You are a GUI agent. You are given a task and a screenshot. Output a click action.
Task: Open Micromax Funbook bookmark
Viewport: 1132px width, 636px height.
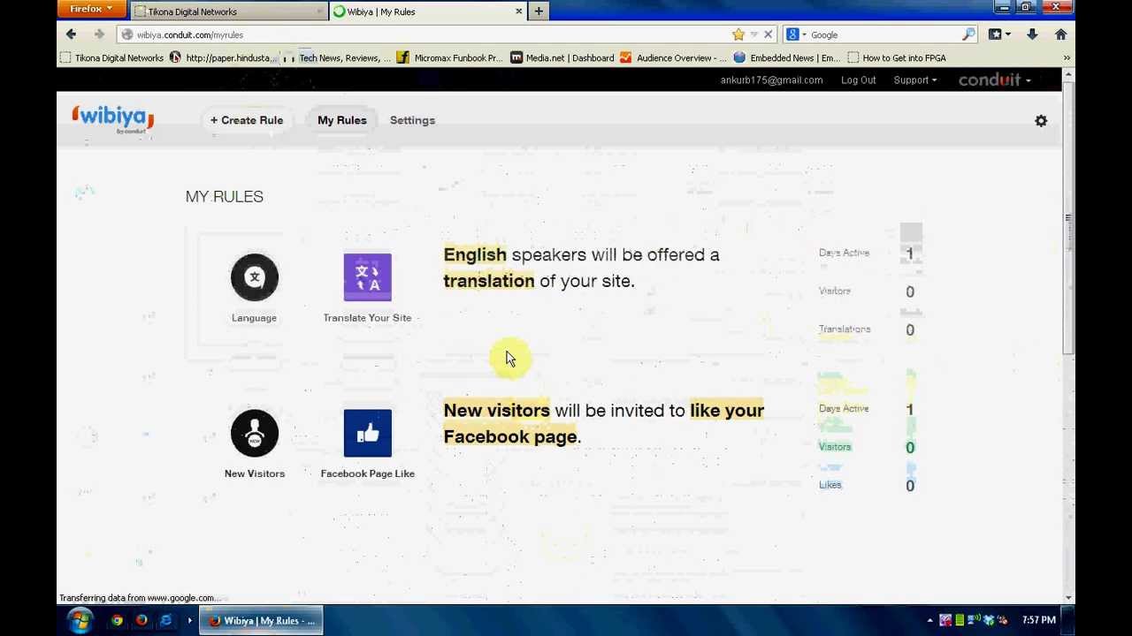(x=449, y=57)
